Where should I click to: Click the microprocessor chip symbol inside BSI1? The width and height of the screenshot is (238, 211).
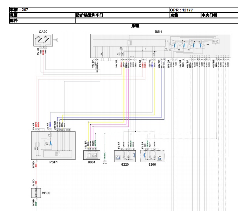coord(129,43)
